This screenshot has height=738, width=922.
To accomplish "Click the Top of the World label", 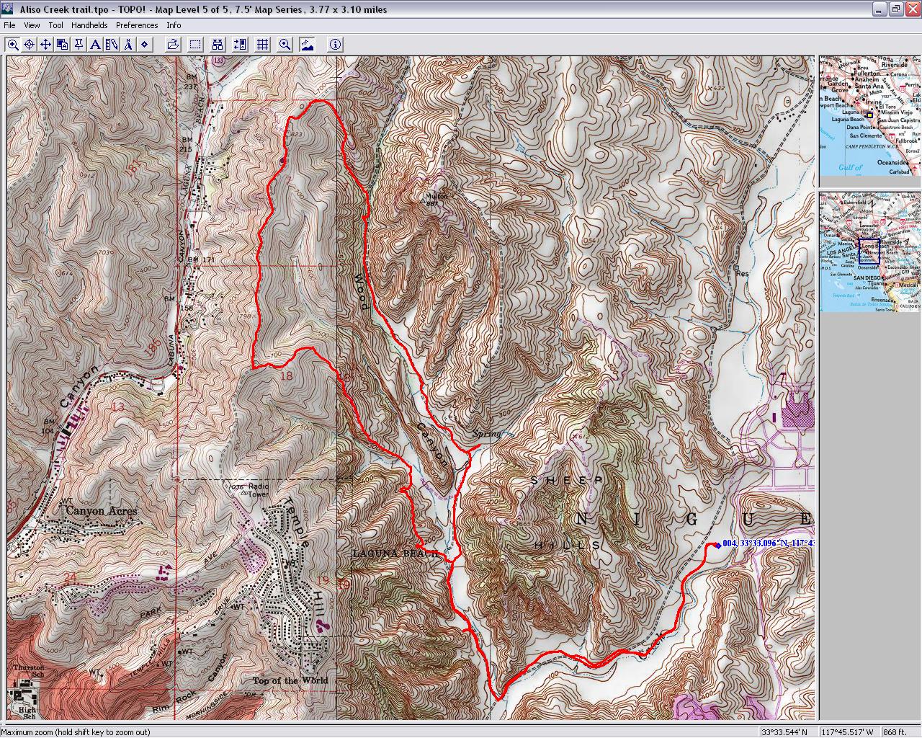I will point(290,680).
